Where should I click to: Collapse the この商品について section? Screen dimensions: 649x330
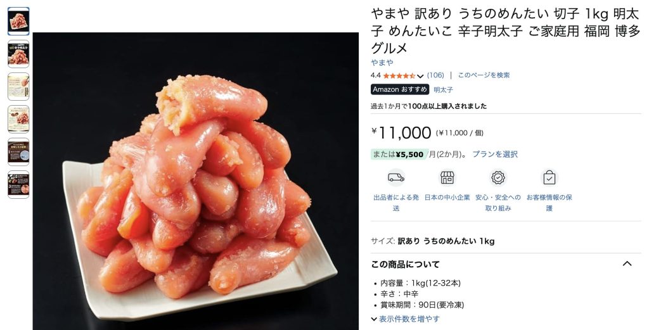[x=627, y=264]
